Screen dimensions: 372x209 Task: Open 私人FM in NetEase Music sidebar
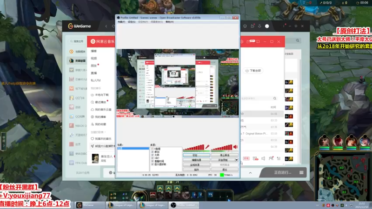[x=96, y=80]
